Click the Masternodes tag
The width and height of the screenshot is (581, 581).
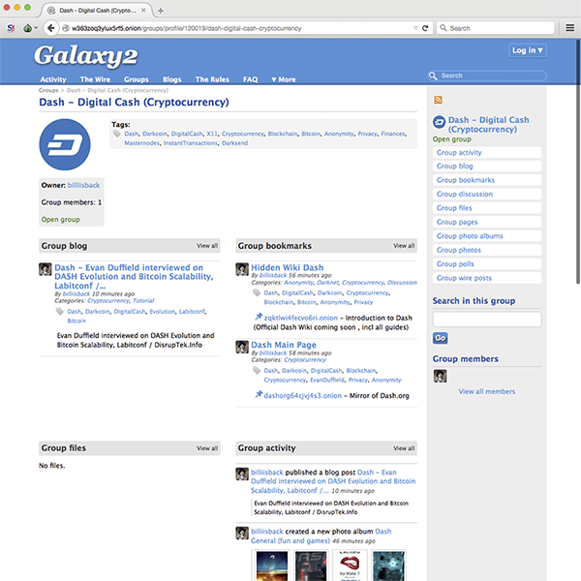(142, 143)
